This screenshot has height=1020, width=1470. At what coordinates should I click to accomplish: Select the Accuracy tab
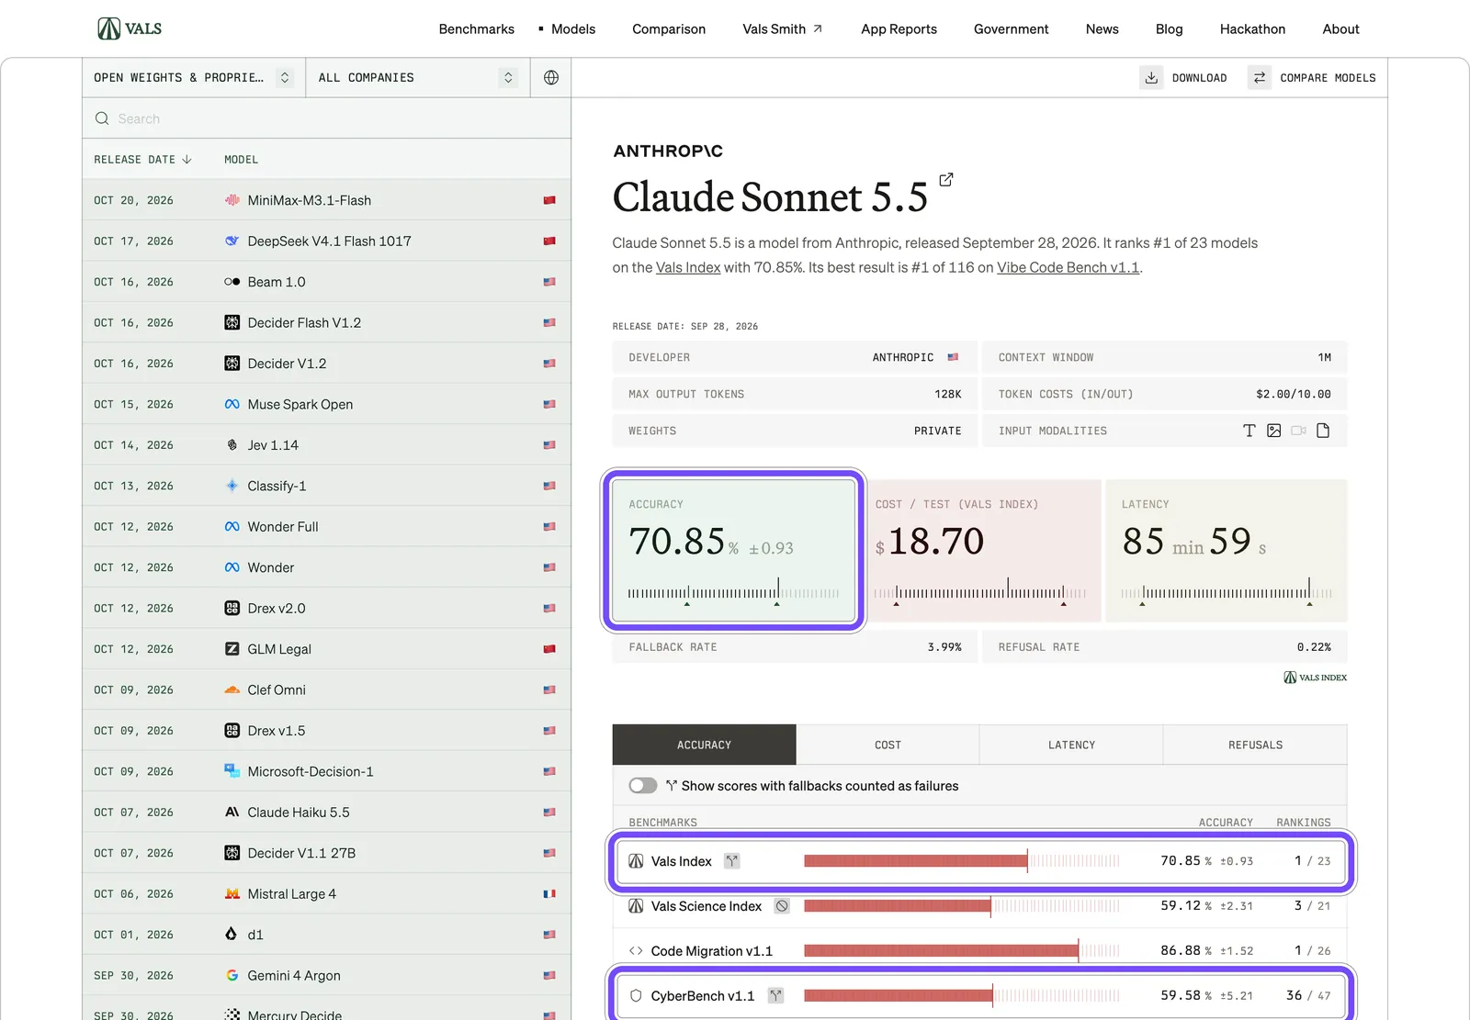(x=705, y=745)
